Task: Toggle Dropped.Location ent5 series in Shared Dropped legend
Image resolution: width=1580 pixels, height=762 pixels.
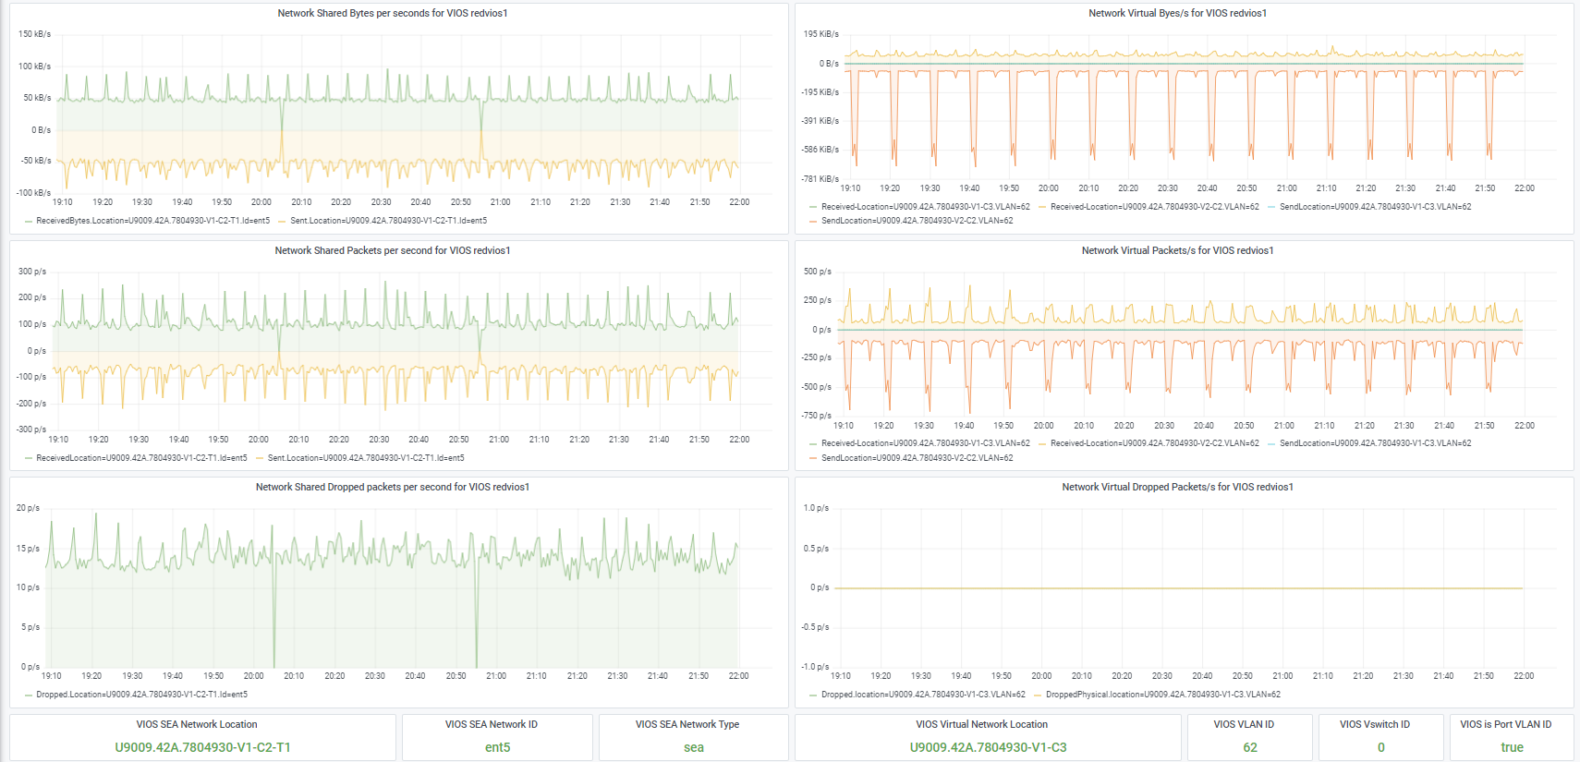Action: 141,695
